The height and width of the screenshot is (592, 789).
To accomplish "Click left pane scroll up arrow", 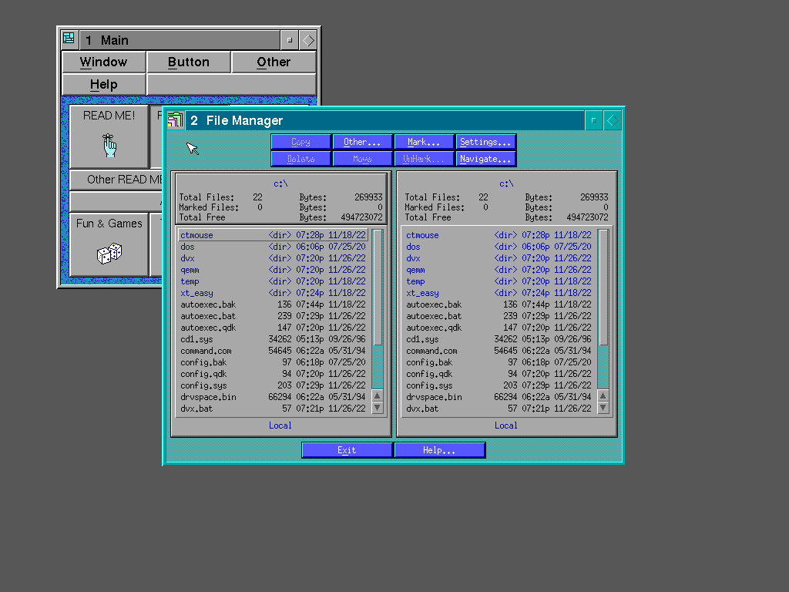I will point(378,395).
